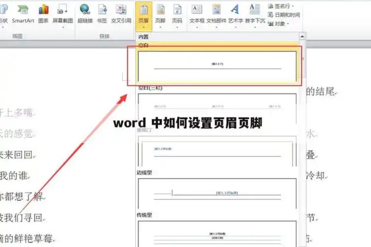Expand the 文档部件 dropdown arrow
The width and height of the screenshot is (371, 247).
[216, 27]
